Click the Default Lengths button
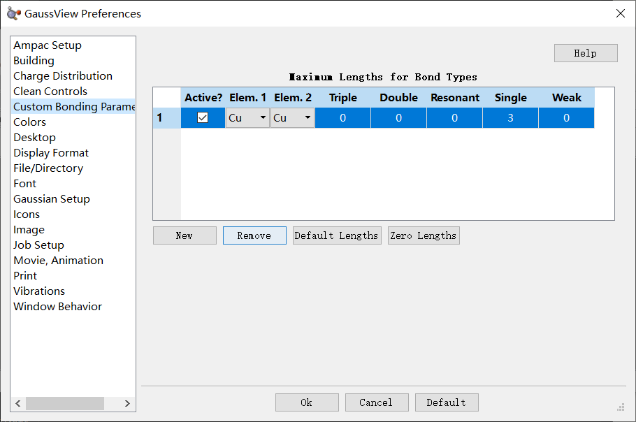Viewport: 636px width, 422px height. click(x=336, y=235)
